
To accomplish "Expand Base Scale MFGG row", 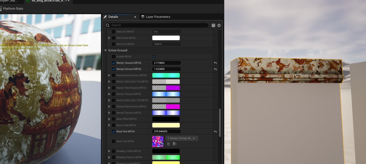I will tap(109, 125).
